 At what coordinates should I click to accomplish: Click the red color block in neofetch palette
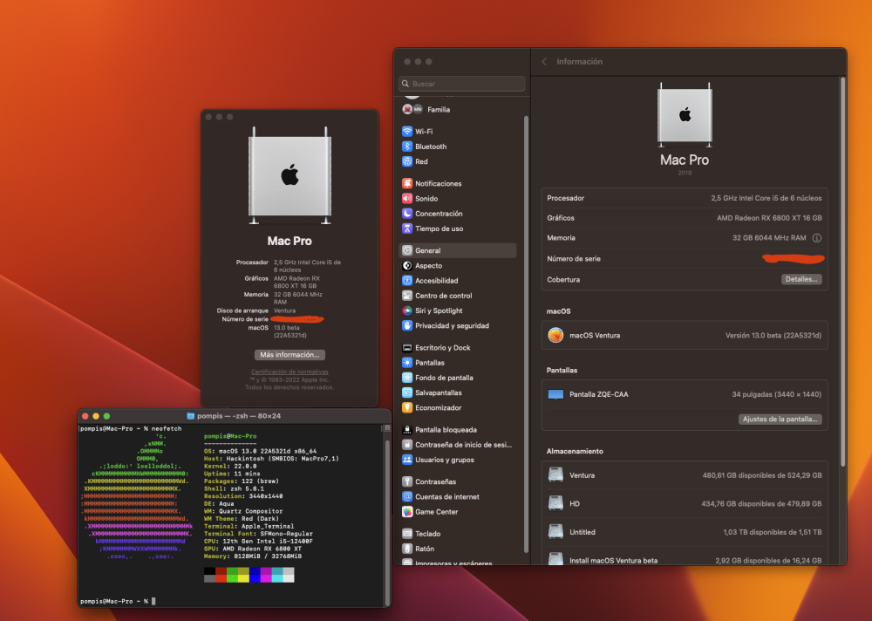click(x=221, y=579)
